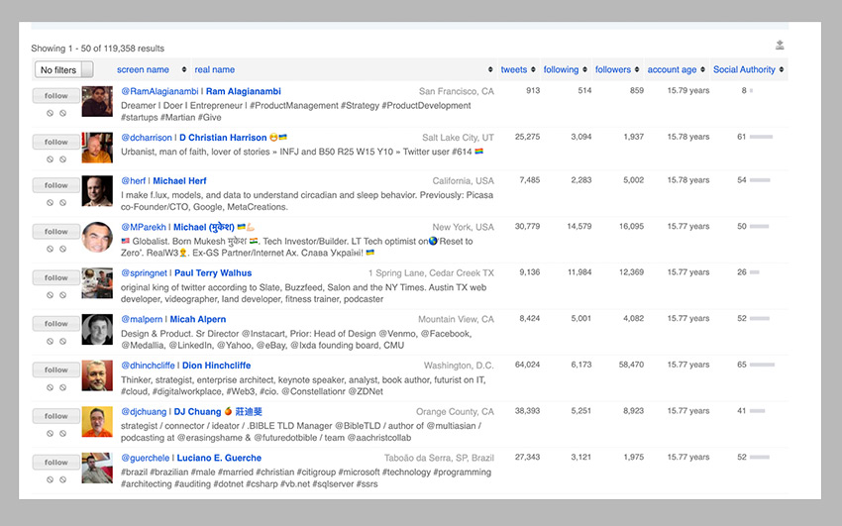
Task: Click sort arrows next to account age
Action: click(703, 70)
